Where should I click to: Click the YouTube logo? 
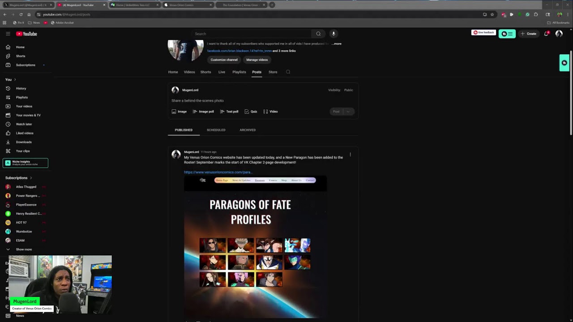click(x=26, y=34)
